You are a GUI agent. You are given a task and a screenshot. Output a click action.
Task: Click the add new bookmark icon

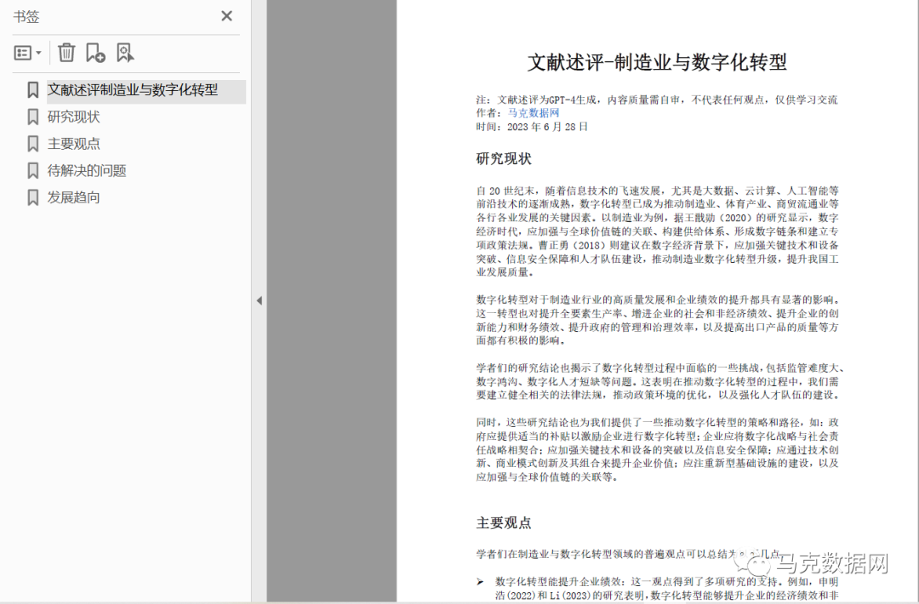(96, 52)
